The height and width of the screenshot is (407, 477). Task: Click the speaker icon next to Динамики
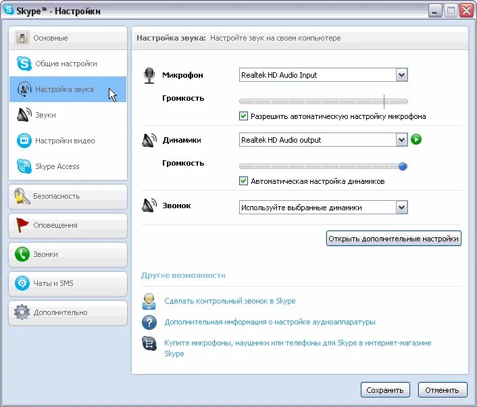click(149, 140)
